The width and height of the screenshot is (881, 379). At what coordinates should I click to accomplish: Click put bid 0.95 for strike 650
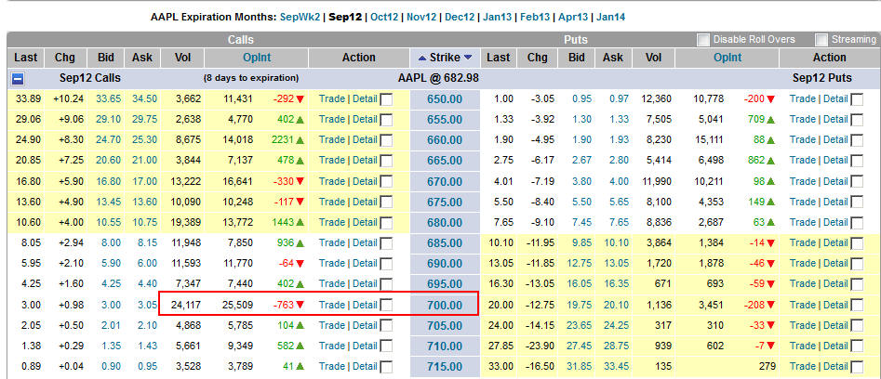582,98
